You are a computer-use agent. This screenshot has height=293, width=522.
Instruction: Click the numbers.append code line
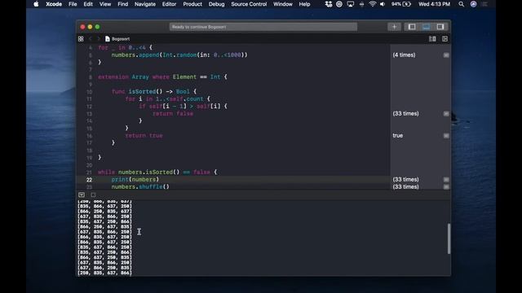pyautogui.click(x=179, y=55)
